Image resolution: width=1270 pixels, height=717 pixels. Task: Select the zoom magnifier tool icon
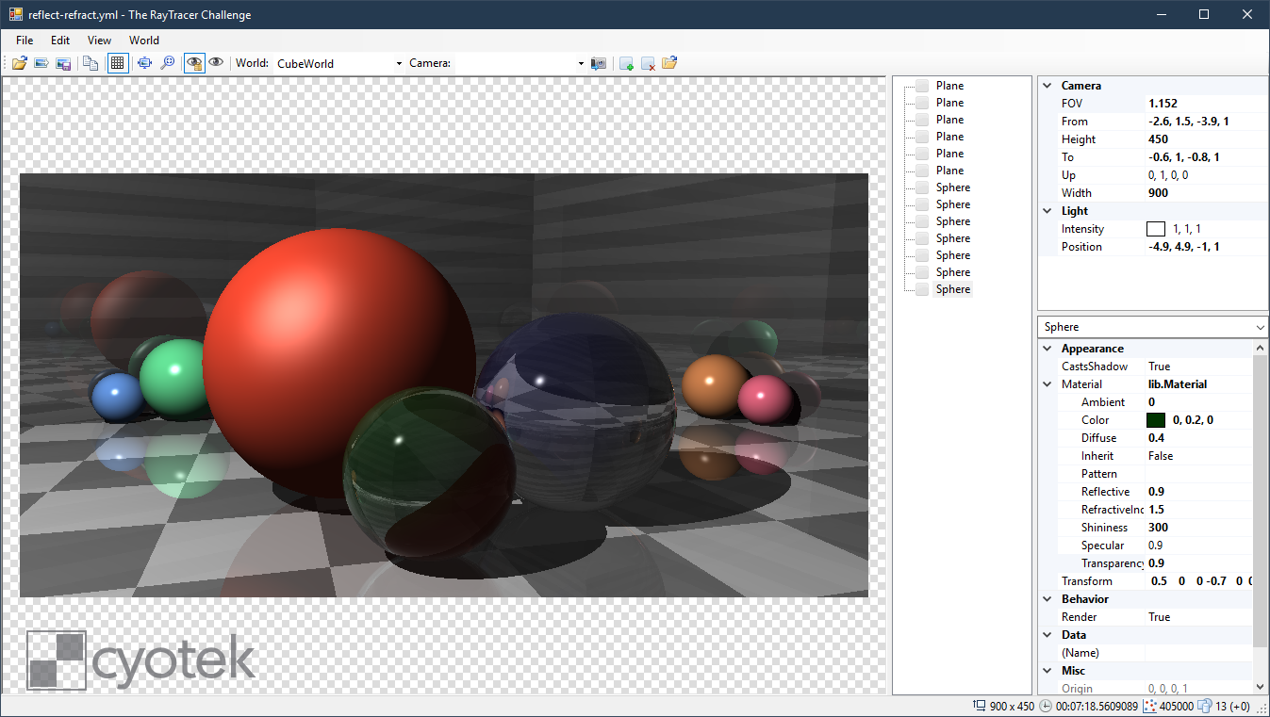tap(168, 63)
